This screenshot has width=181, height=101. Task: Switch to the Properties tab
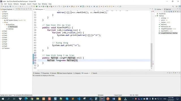pyautogui.click(x=45, y=73)
